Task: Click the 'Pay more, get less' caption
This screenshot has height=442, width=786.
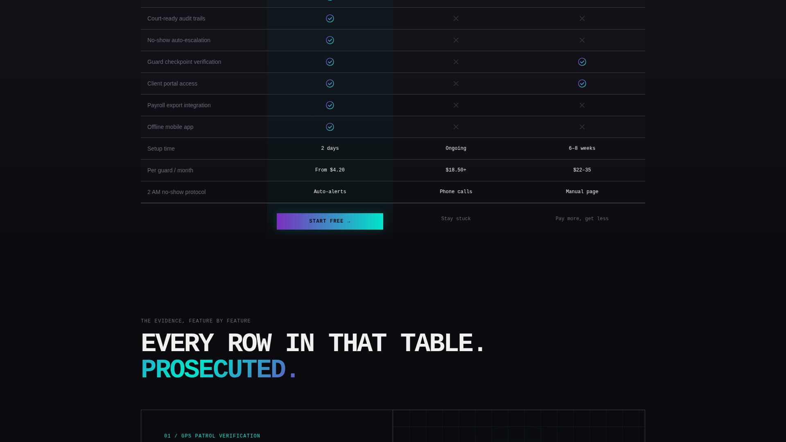Action: [582, 219]
